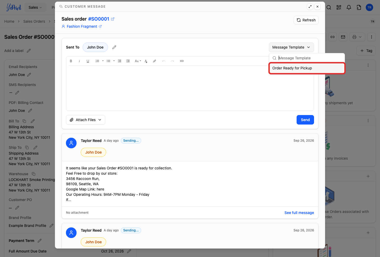Open the search icon in top bar

(329, 7)
